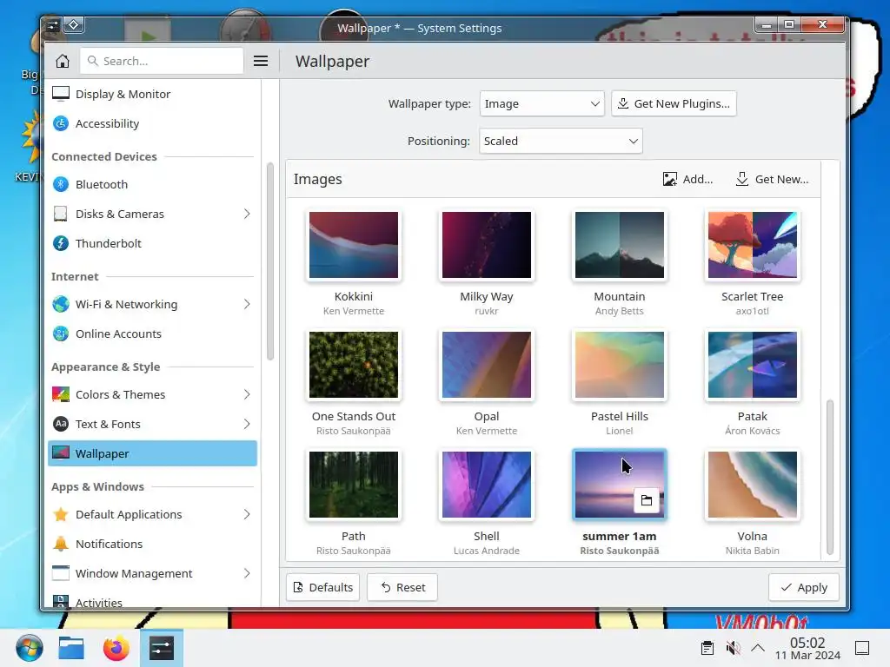The width and height of the screenshot is (890, 667).
Task: Select the Kokkini wallpaper thumbnail
Action: tap(354, 245)
